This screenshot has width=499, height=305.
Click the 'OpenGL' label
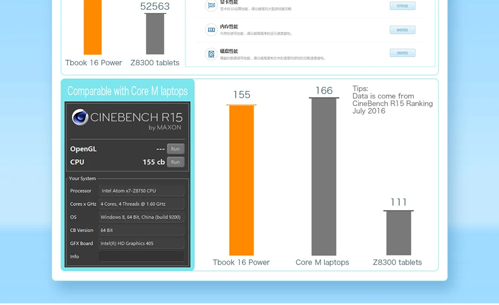[x=83, y=149]
